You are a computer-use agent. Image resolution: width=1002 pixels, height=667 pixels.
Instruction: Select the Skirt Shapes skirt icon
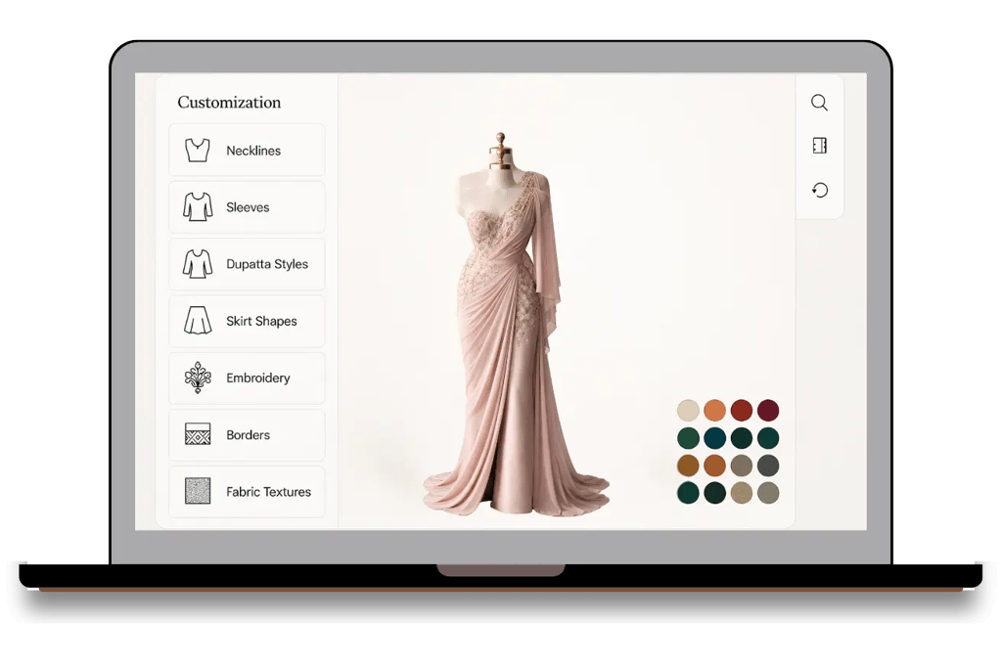197,321
